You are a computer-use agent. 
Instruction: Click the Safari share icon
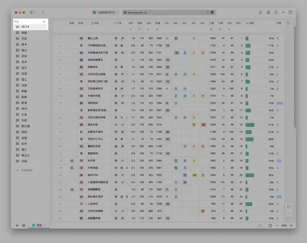[276, 12]
